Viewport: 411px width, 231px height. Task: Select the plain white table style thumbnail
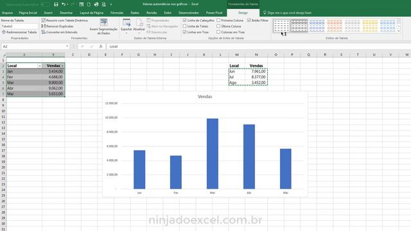tap(281, 26)
